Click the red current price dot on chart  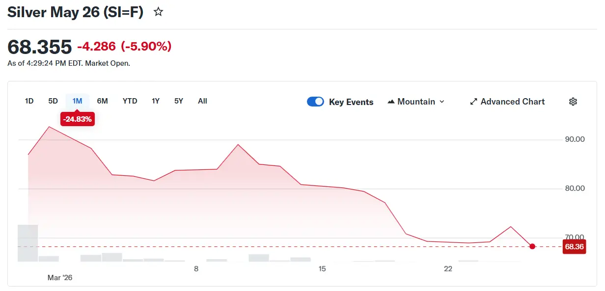(532, 246)
